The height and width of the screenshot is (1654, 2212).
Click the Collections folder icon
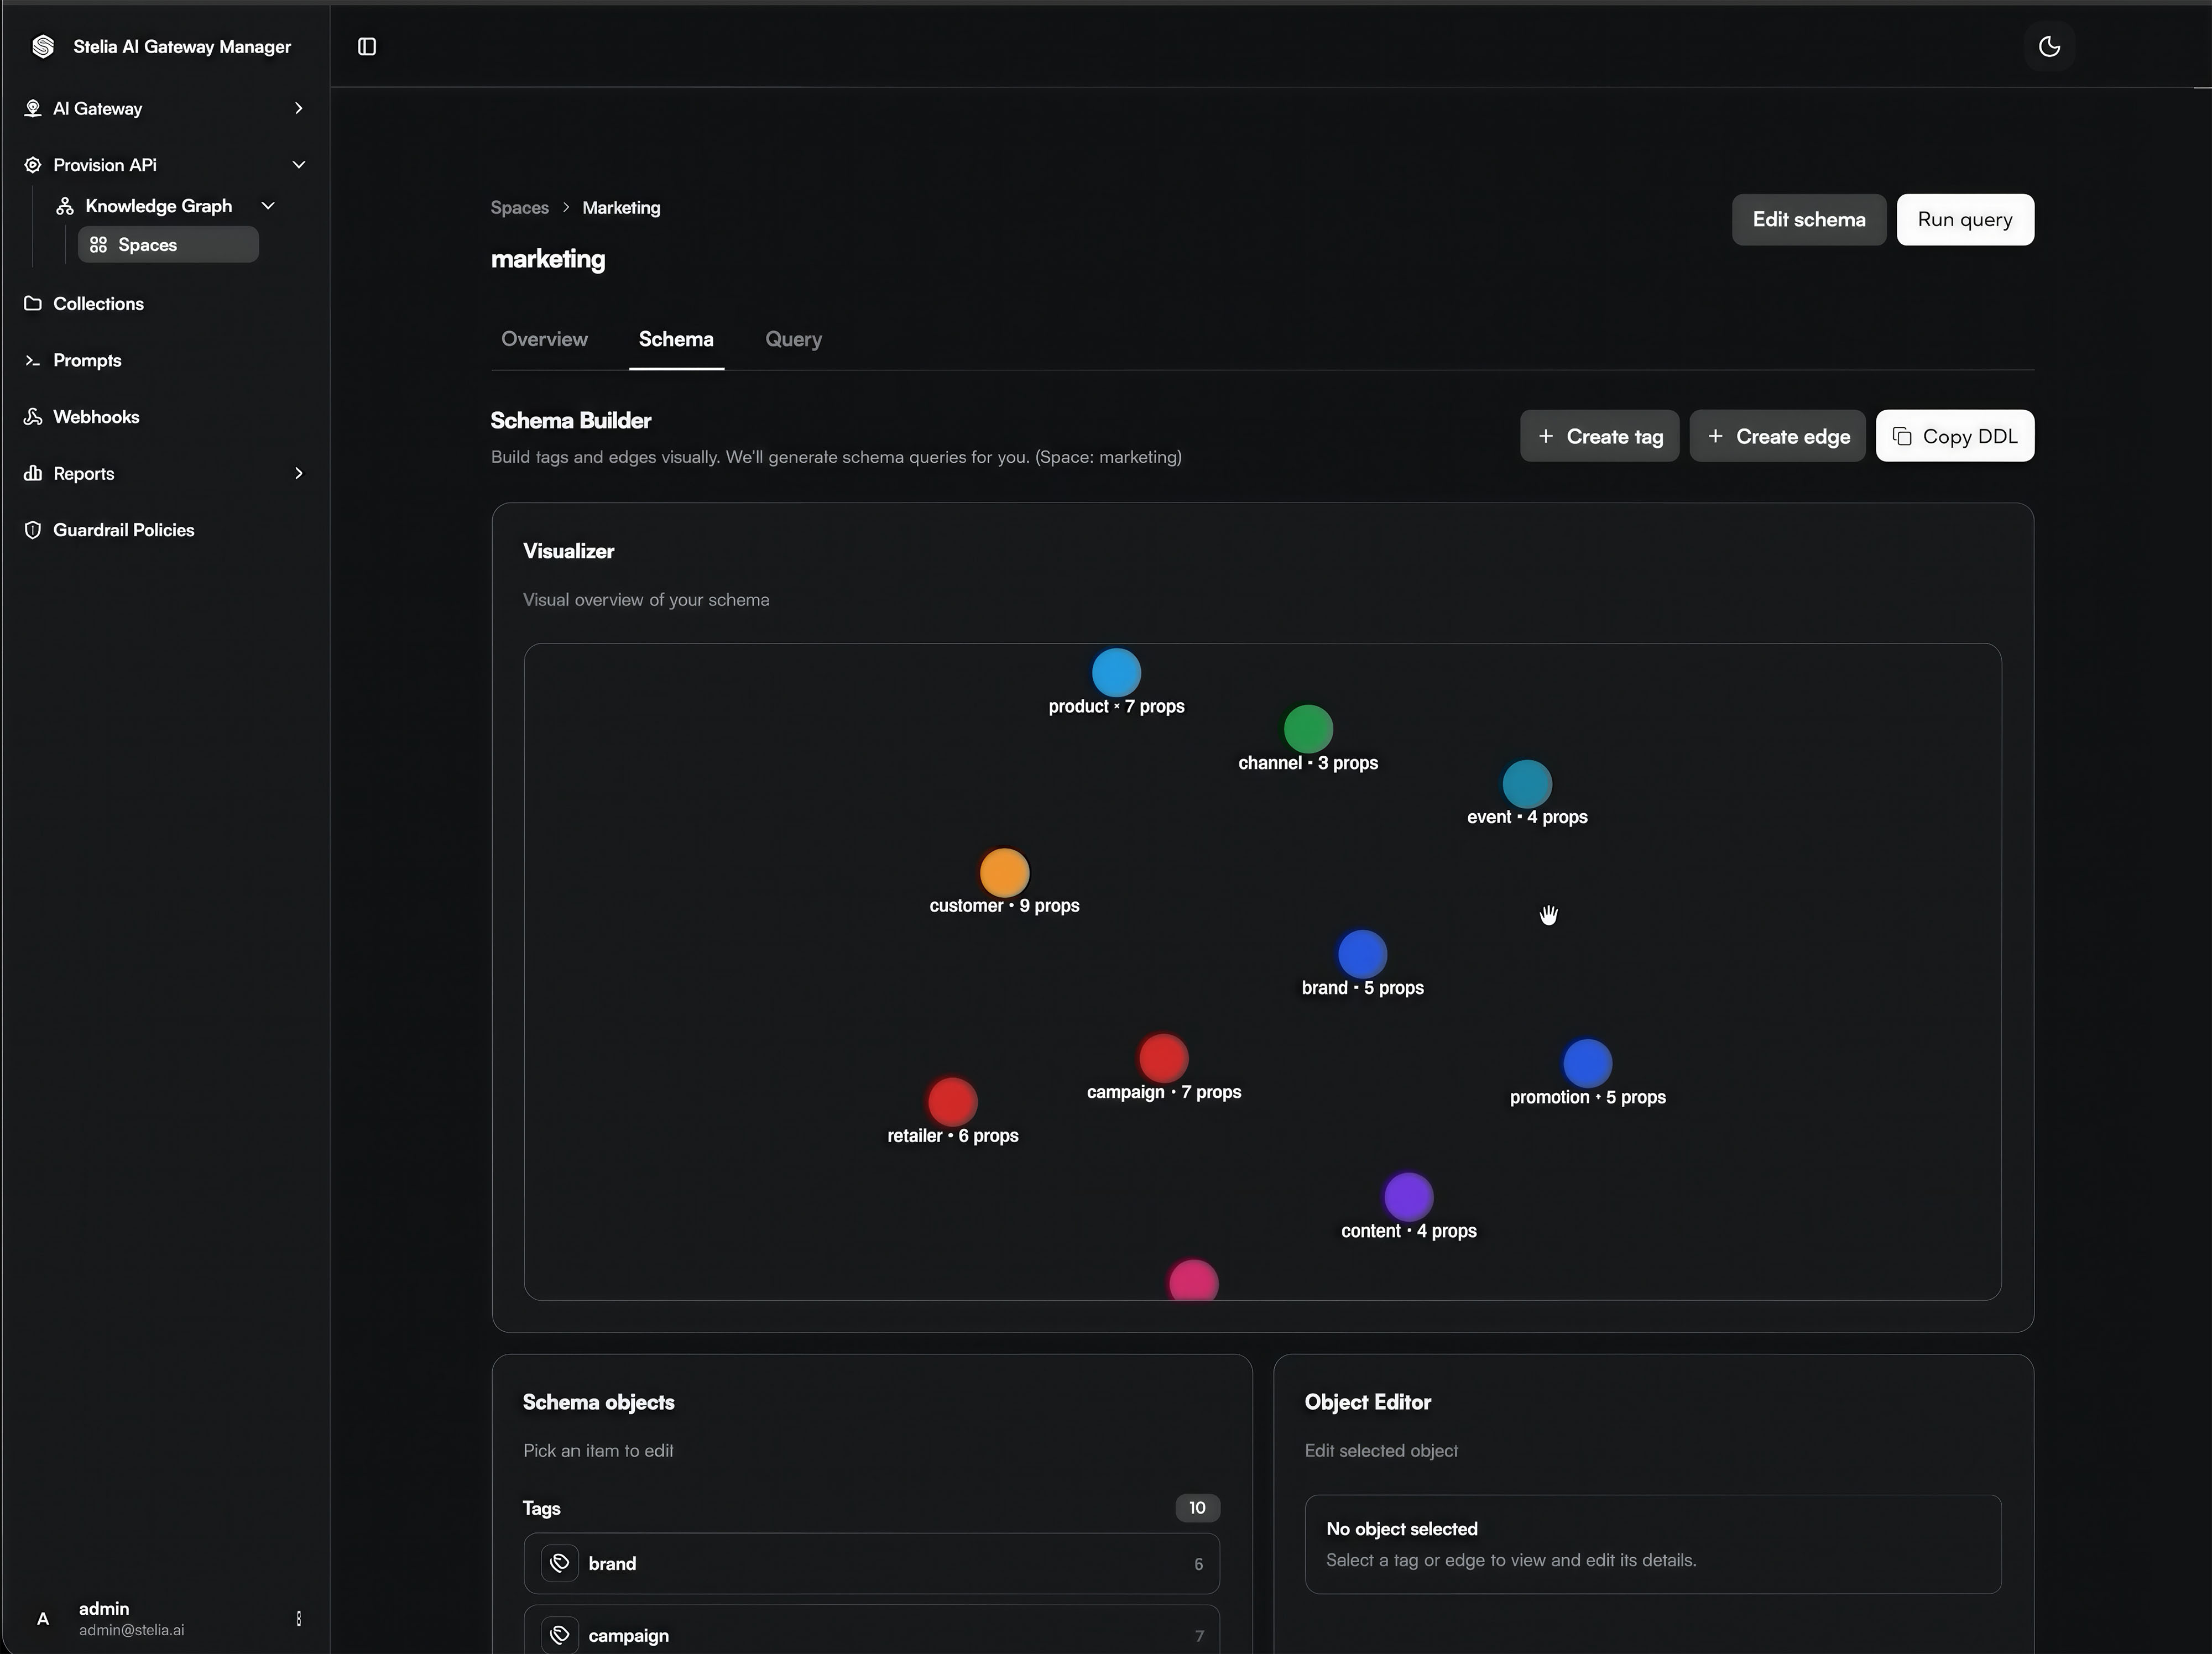tap(33, 303)
